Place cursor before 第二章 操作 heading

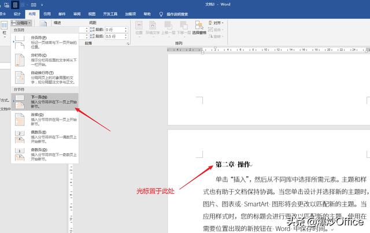(216, 165)
